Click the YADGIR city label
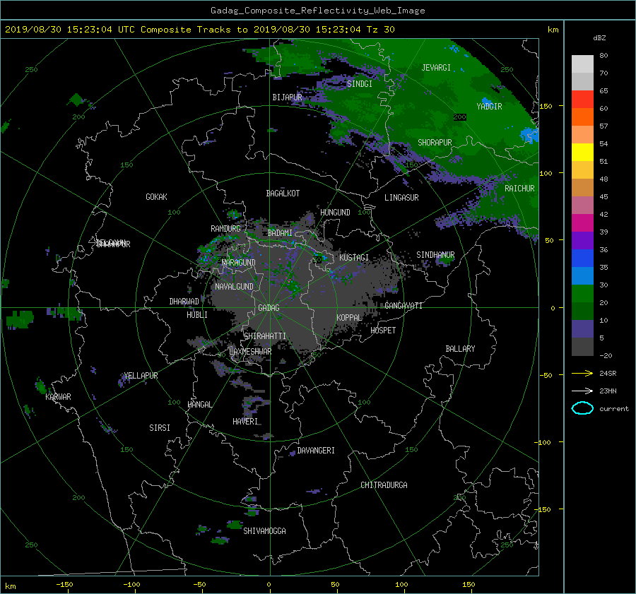 tap(489, 107)
